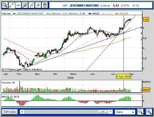This screenshot has height=117, width=154.
Task: Click the 2009 year label
Action: point(70,78)
